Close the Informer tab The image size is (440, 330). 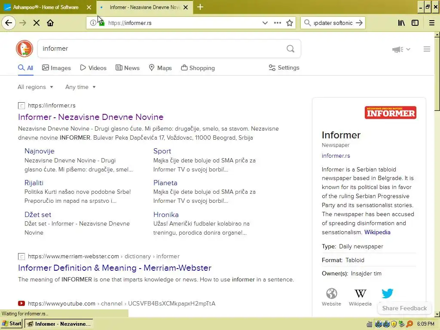coord(186,7)
